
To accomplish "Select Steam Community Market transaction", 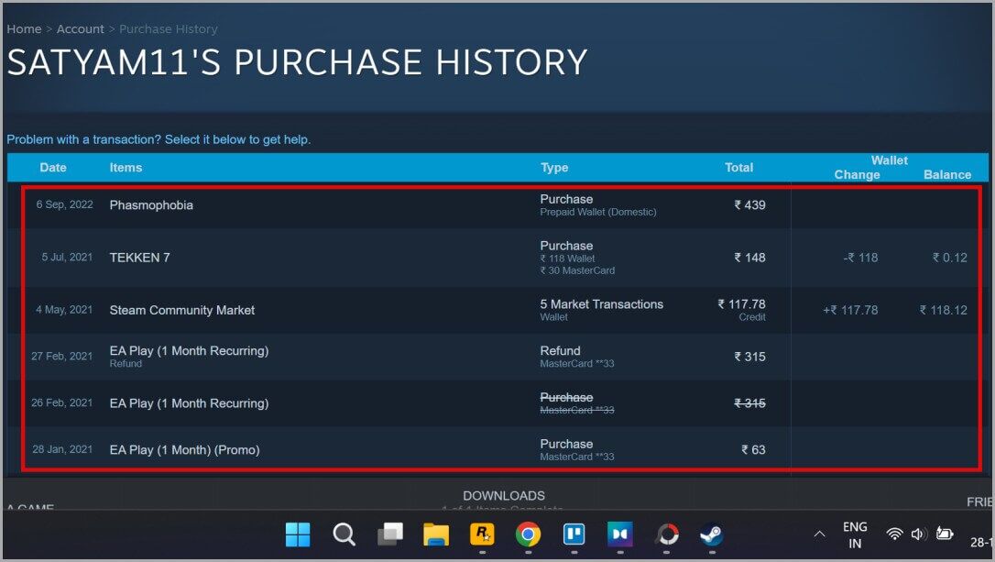I will 498,310.
